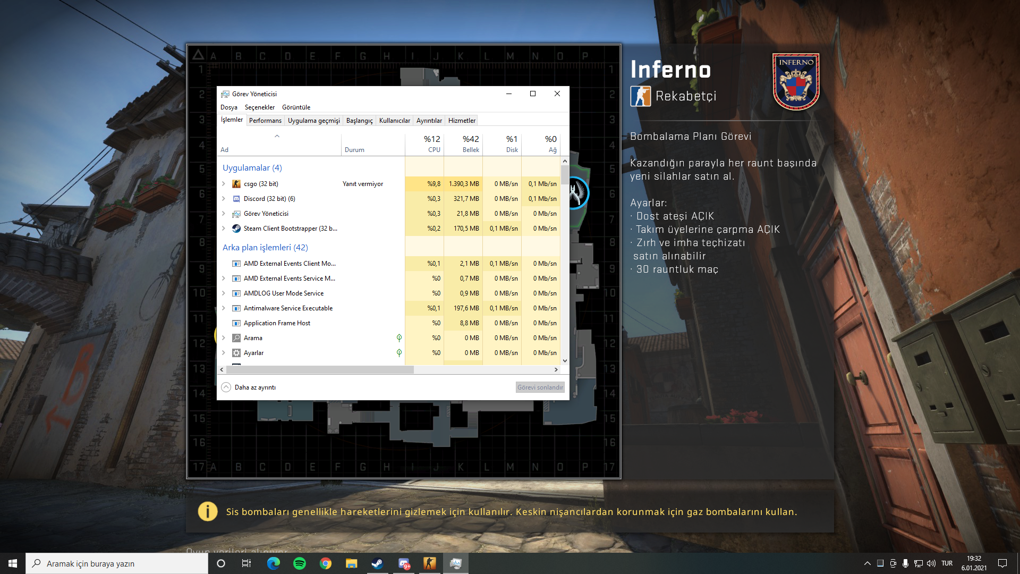This screenshot has height=574, width=1020.
Task: Click the Antimalware Service Executable icon
Action: pos(236,308)
